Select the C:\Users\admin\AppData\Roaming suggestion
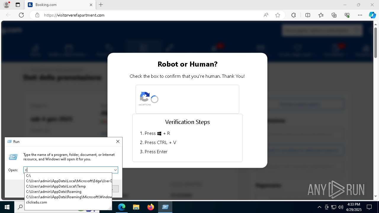379x213 pixels. click(x=68, y=192)
